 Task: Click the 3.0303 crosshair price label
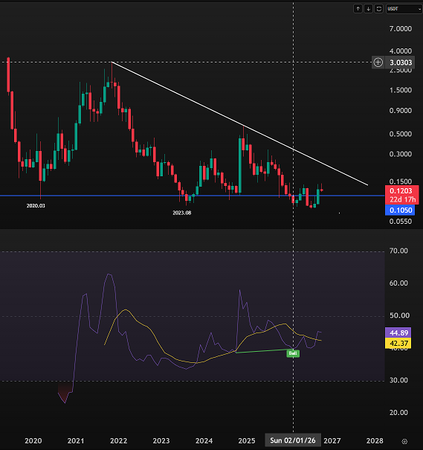click(401, 62)
